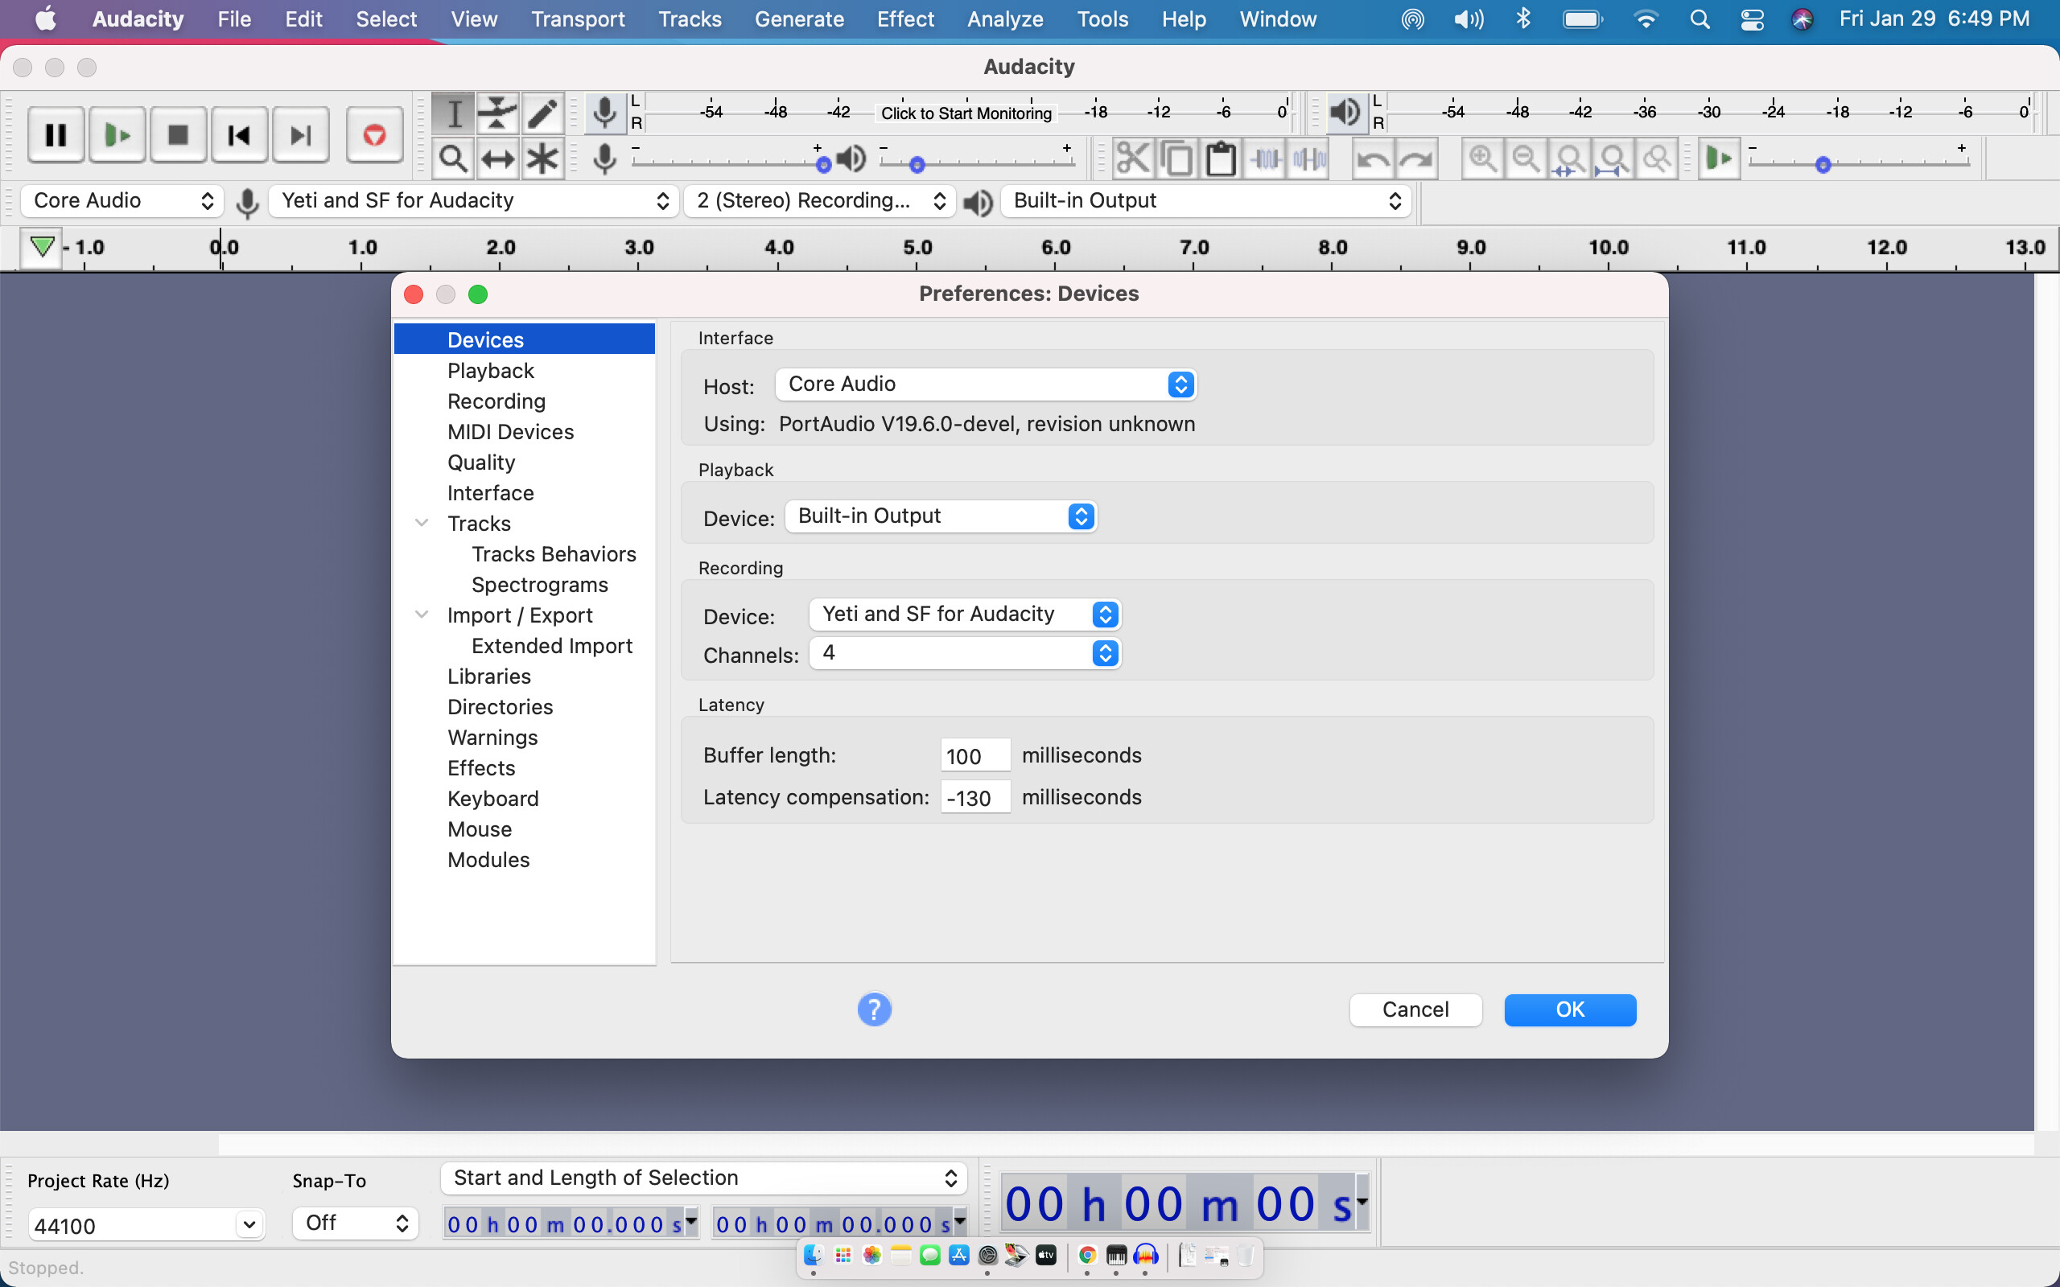
Task: Paste audio from clipboard
Action: pyautogui.click(x=1220, y=158)
